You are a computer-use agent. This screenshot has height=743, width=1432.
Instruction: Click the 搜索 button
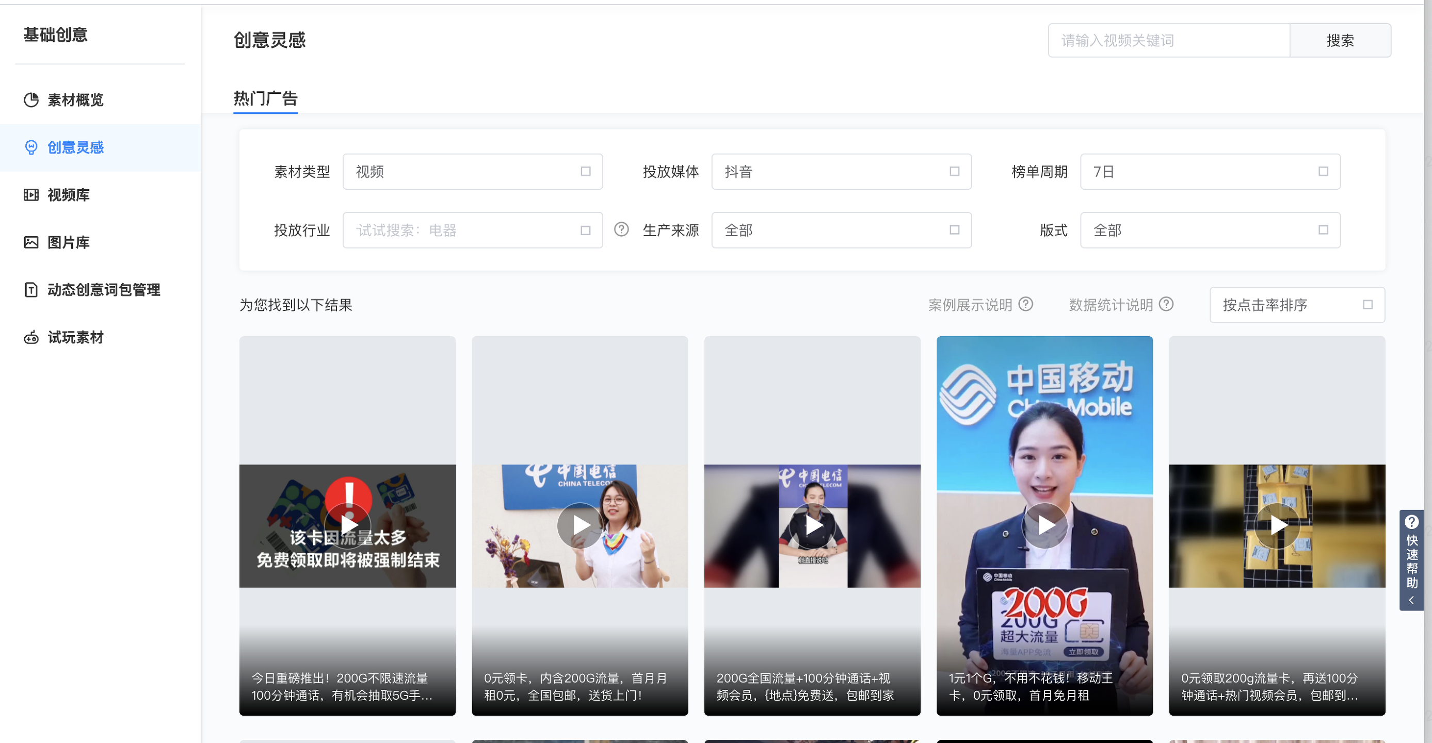tap(1340, 41)
